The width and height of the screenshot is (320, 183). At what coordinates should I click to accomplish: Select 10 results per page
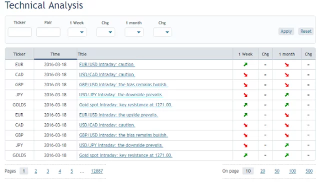[248, 171]
